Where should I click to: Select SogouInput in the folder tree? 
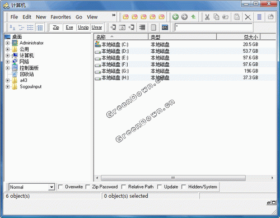[x=31, y=86]
